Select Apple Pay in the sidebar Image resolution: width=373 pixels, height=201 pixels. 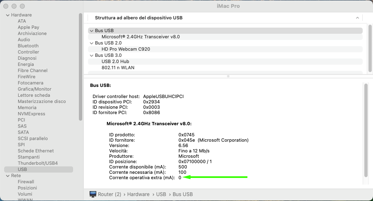tap(29, 27)
